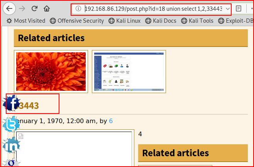Image resolution: width=254 pixels, height=167 pixels.
Task: Open Kali Docs bookmark
Action: pos(161,21)
